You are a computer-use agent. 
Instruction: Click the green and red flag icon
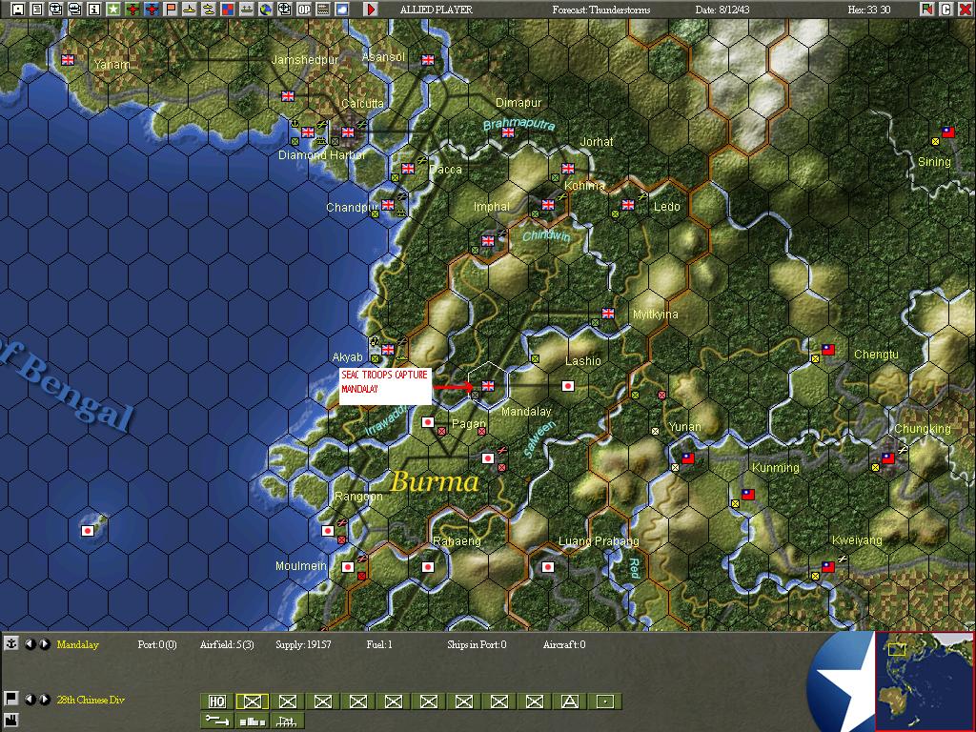[x=927, y=9]
